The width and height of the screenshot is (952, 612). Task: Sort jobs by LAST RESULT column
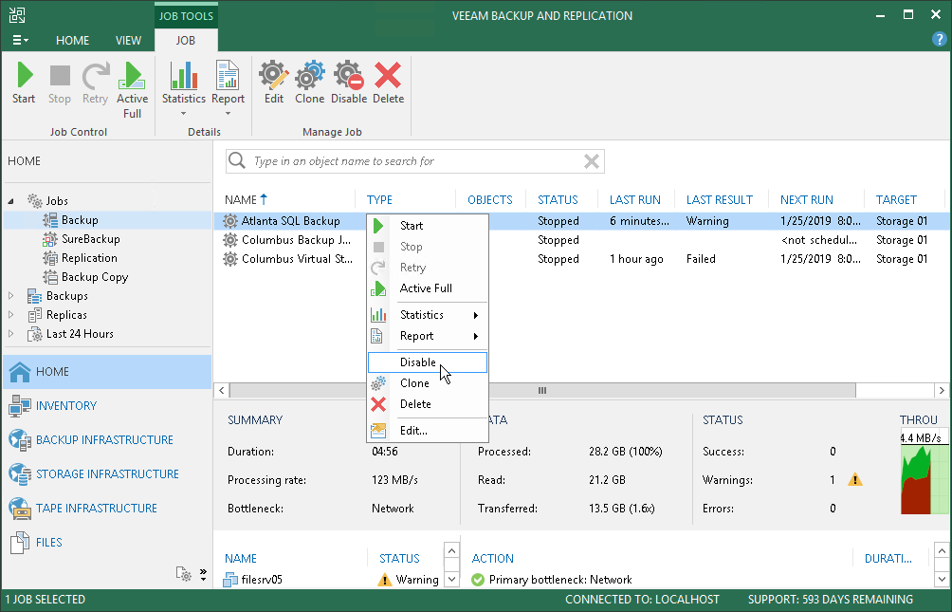pos(720,199)
